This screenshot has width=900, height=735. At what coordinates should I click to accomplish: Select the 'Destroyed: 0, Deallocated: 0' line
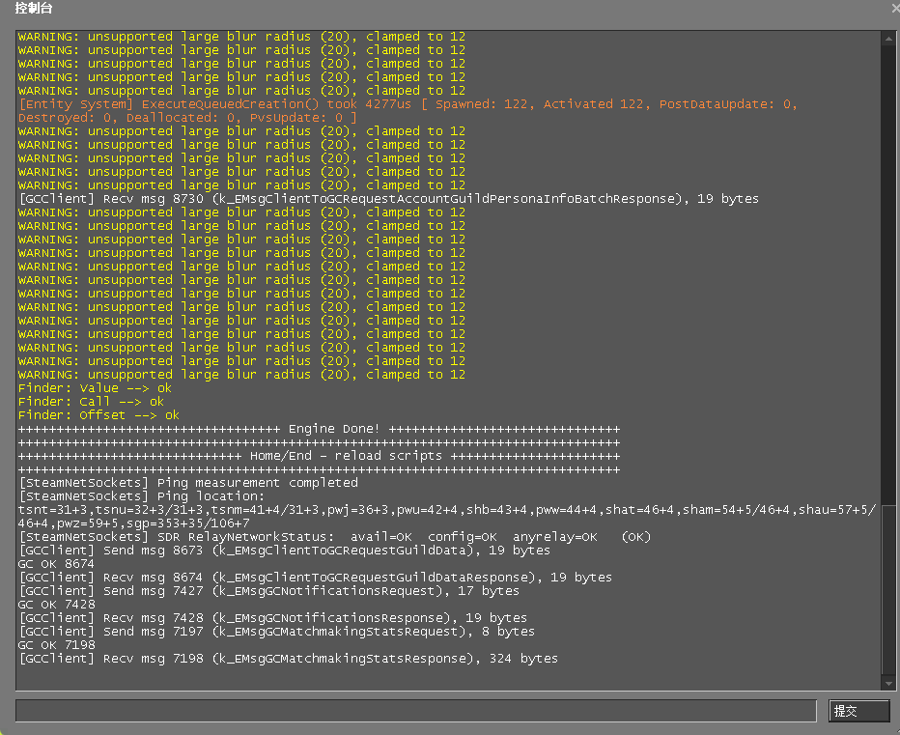pyautogui.click(x=187, y=118)
